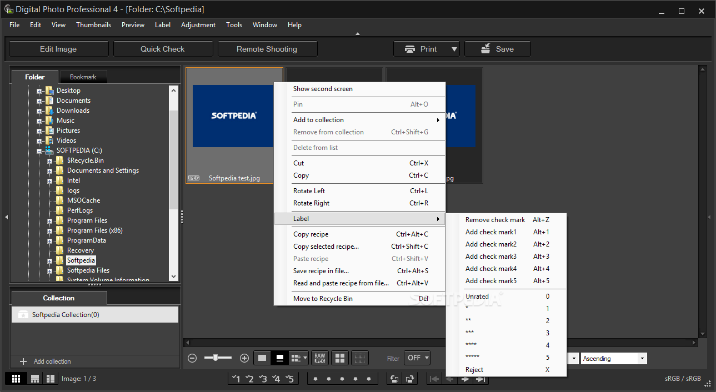Apply check mark 2 in the bottom toolbar

250,379
